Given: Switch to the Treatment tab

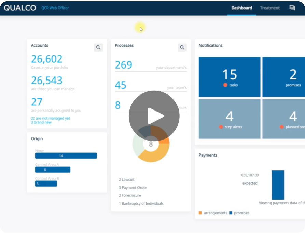Looking at the screenshot, I should [x=269, y=8].
